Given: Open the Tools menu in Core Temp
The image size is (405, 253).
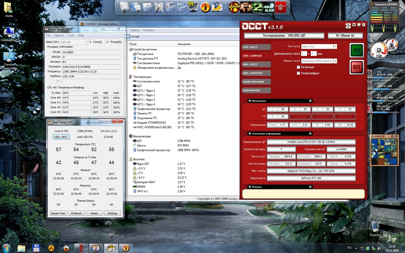Looking at the screenshot, I should pos(71,35).
